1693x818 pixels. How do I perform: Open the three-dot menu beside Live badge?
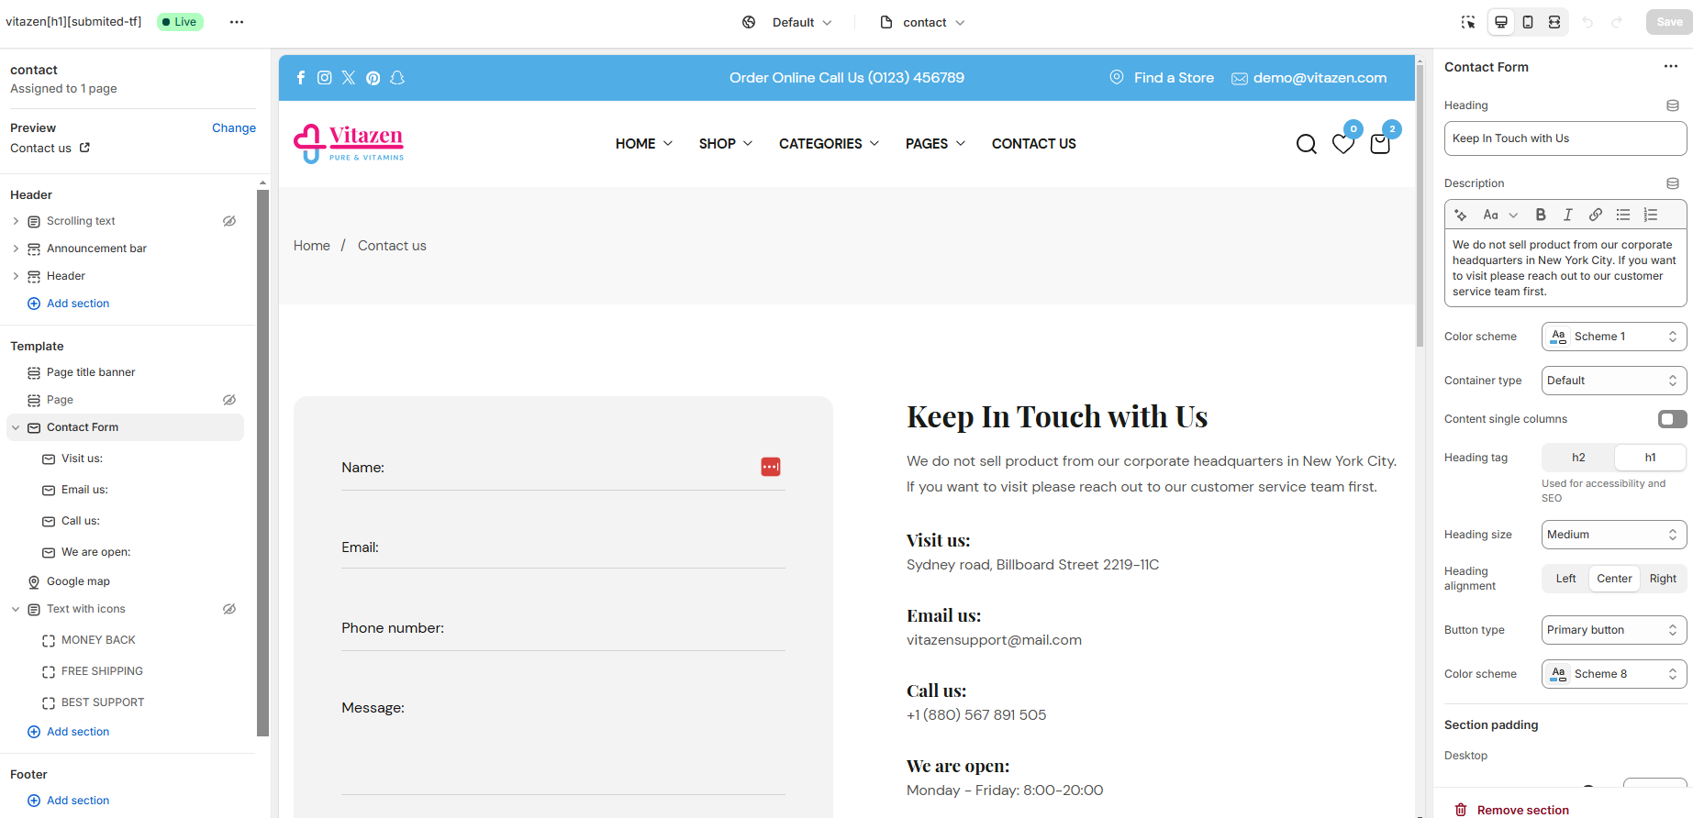(x=237, y=22)
